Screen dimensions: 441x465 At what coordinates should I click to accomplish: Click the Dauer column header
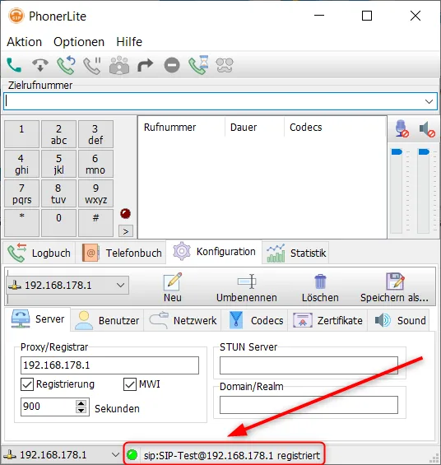(254, 128)
